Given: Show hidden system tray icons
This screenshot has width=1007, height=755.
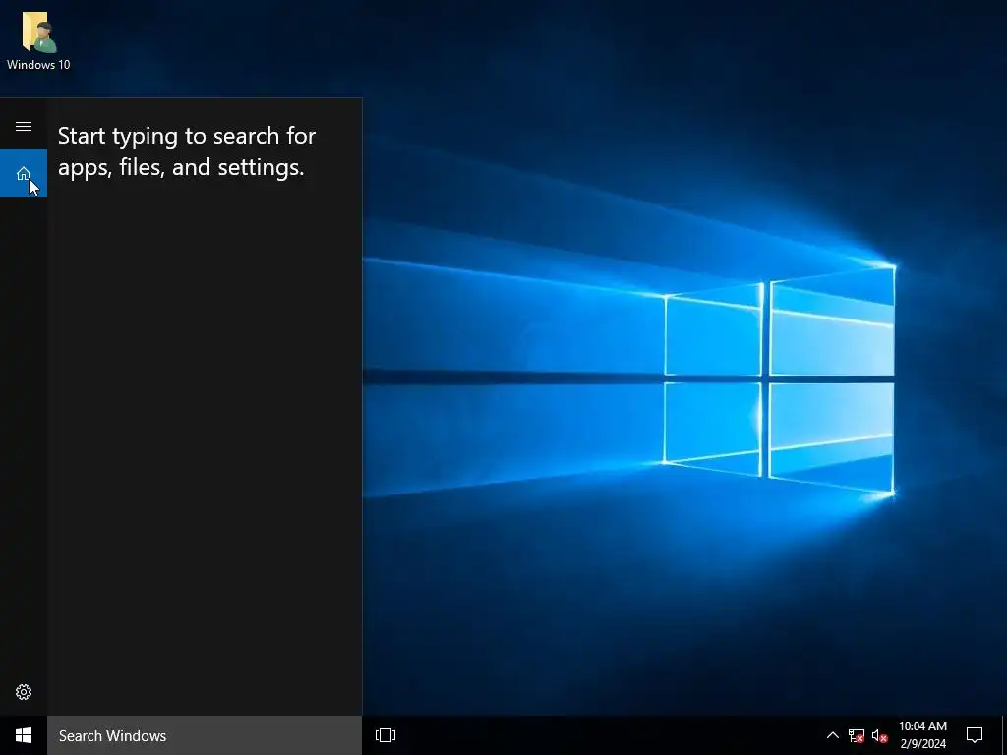Looking at the screenshot, I should click(x=832, y=735).
